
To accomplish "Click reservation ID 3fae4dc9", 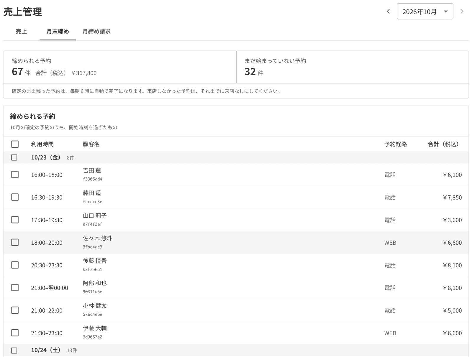I will (x=93, y=247).
